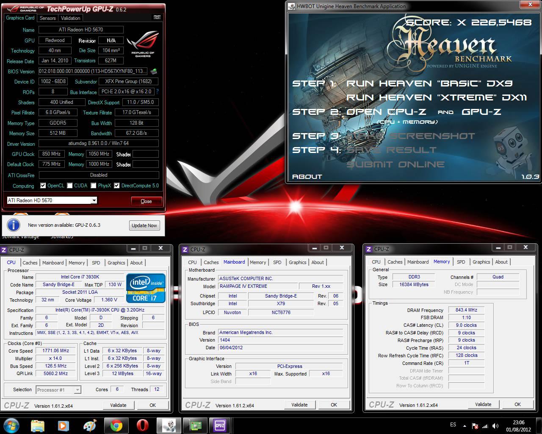Switch to the Heaven benchmark taskbar item
Screen dimensions: 542x434
[169, 425]
